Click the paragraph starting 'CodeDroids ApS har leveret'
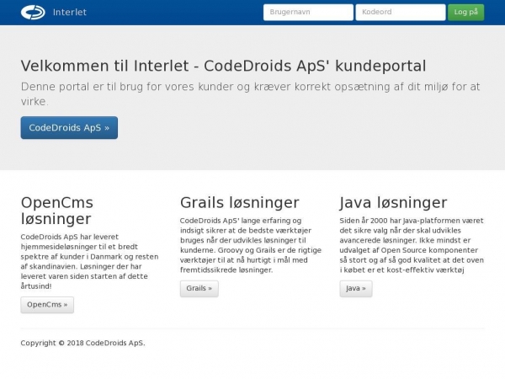Image resolution: width=505 pixels, height=379 pixels. pyautogui.click(x=89, y=261)
